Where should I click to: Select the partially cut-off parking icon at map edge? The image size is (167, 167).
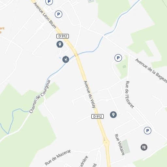click(49, 2)
